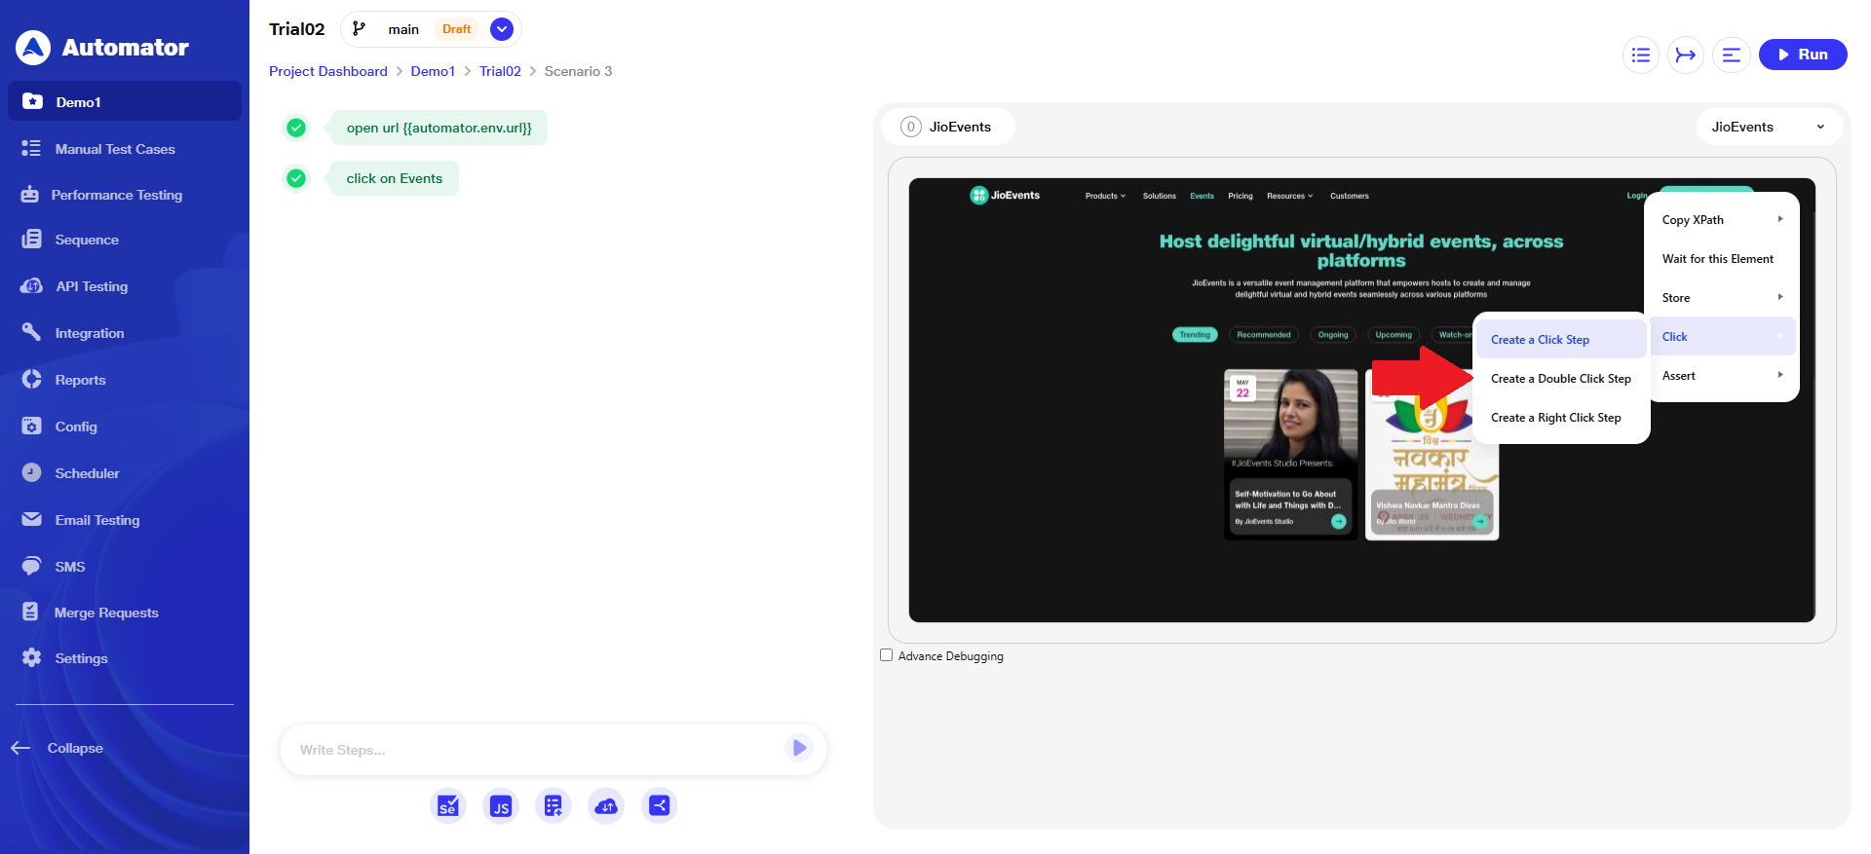Click the left-aligned lines icon beside Run
Image resolution: width=1871 pixels, height=854 pixels.
click(x=1731, y=55)
